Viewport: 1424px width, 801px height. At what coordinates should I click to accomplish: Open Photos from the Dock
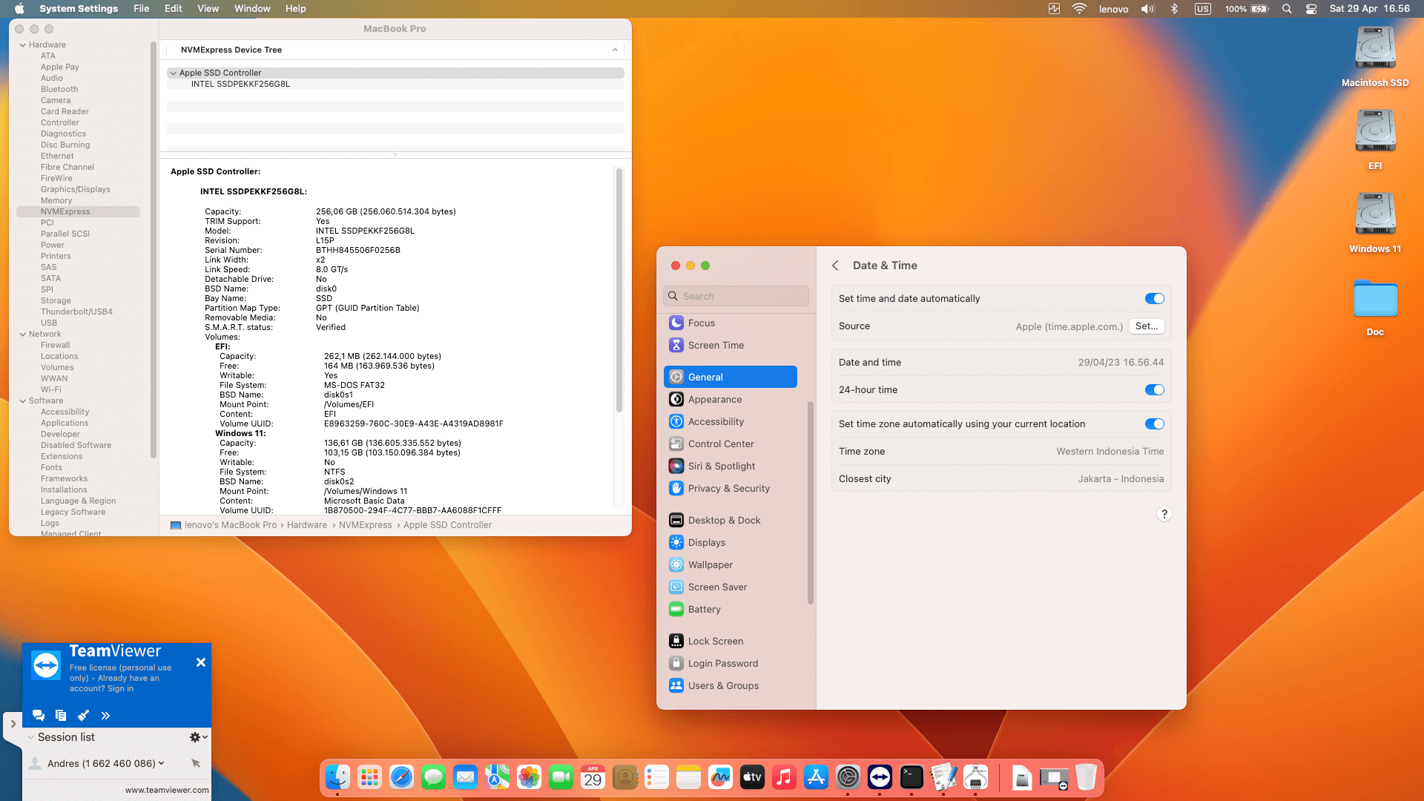coord(529,777)
